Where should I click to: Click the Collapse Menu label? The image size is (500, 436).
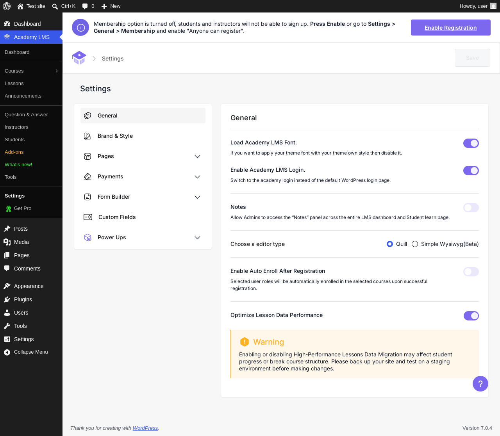pos(31,352)
